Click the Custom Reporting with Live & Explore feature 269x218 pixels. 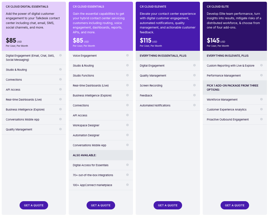pos(231,66)
